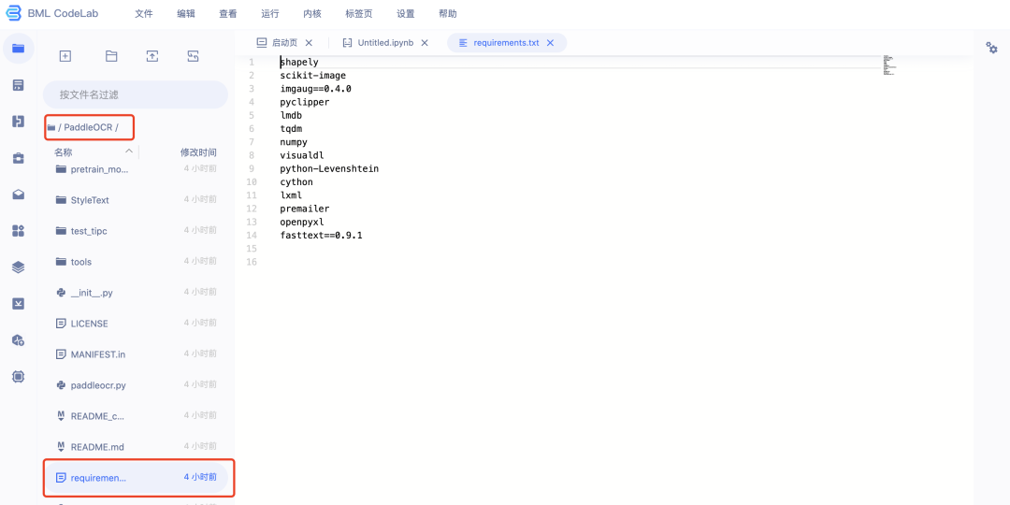Click the new launcher plus icon
The height and width of the screenshot is (505, 1010).
click(65, 56)
